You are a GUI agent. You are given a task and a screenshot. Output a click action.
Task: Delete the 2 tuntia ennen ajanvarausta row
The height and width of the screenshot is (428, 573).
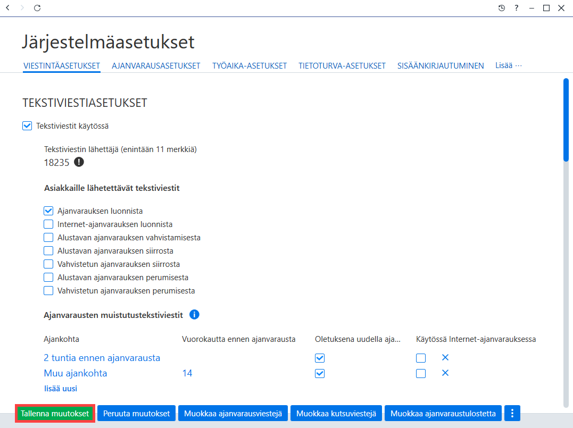(445, 357)
